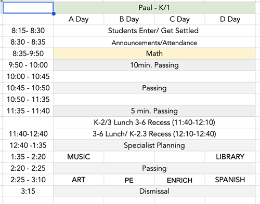Viewport: 260px width, 204px height.
Task: Select the empty highlighted top-left cell
Action: (x=28, y=8)
